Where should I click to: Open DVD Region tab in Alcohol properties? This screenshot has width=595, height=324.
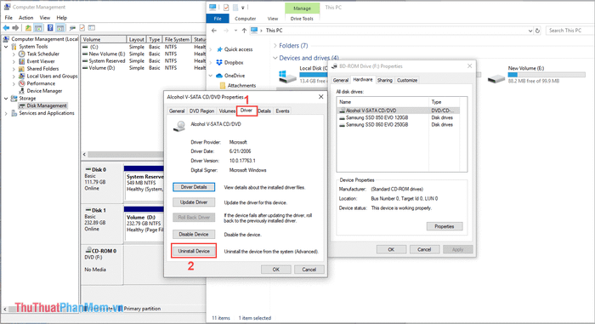[202, 111]
